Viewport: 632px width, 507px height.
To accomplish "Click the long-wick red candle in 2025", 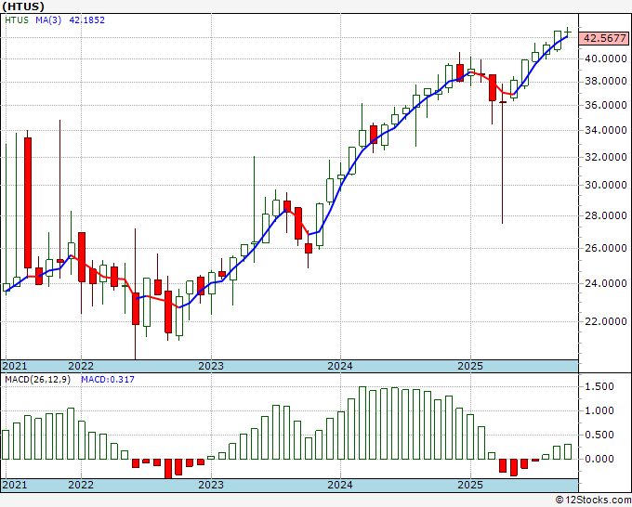I will (503, 154).
